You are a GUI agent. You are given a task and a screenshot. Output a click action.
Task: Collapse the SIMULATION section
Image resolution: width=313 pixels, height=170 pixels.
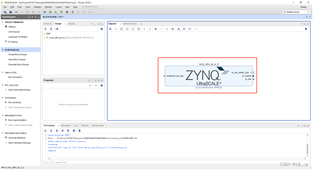pyautogui.click(x=3, y=73)
